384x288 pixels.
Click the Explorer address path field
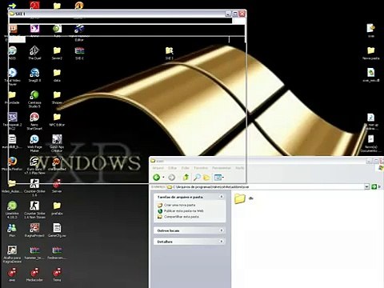coord(266,187)
